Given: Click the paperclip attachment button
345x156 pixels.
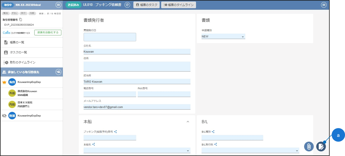Looking at the screenshot, I should (x=309, y=146).
